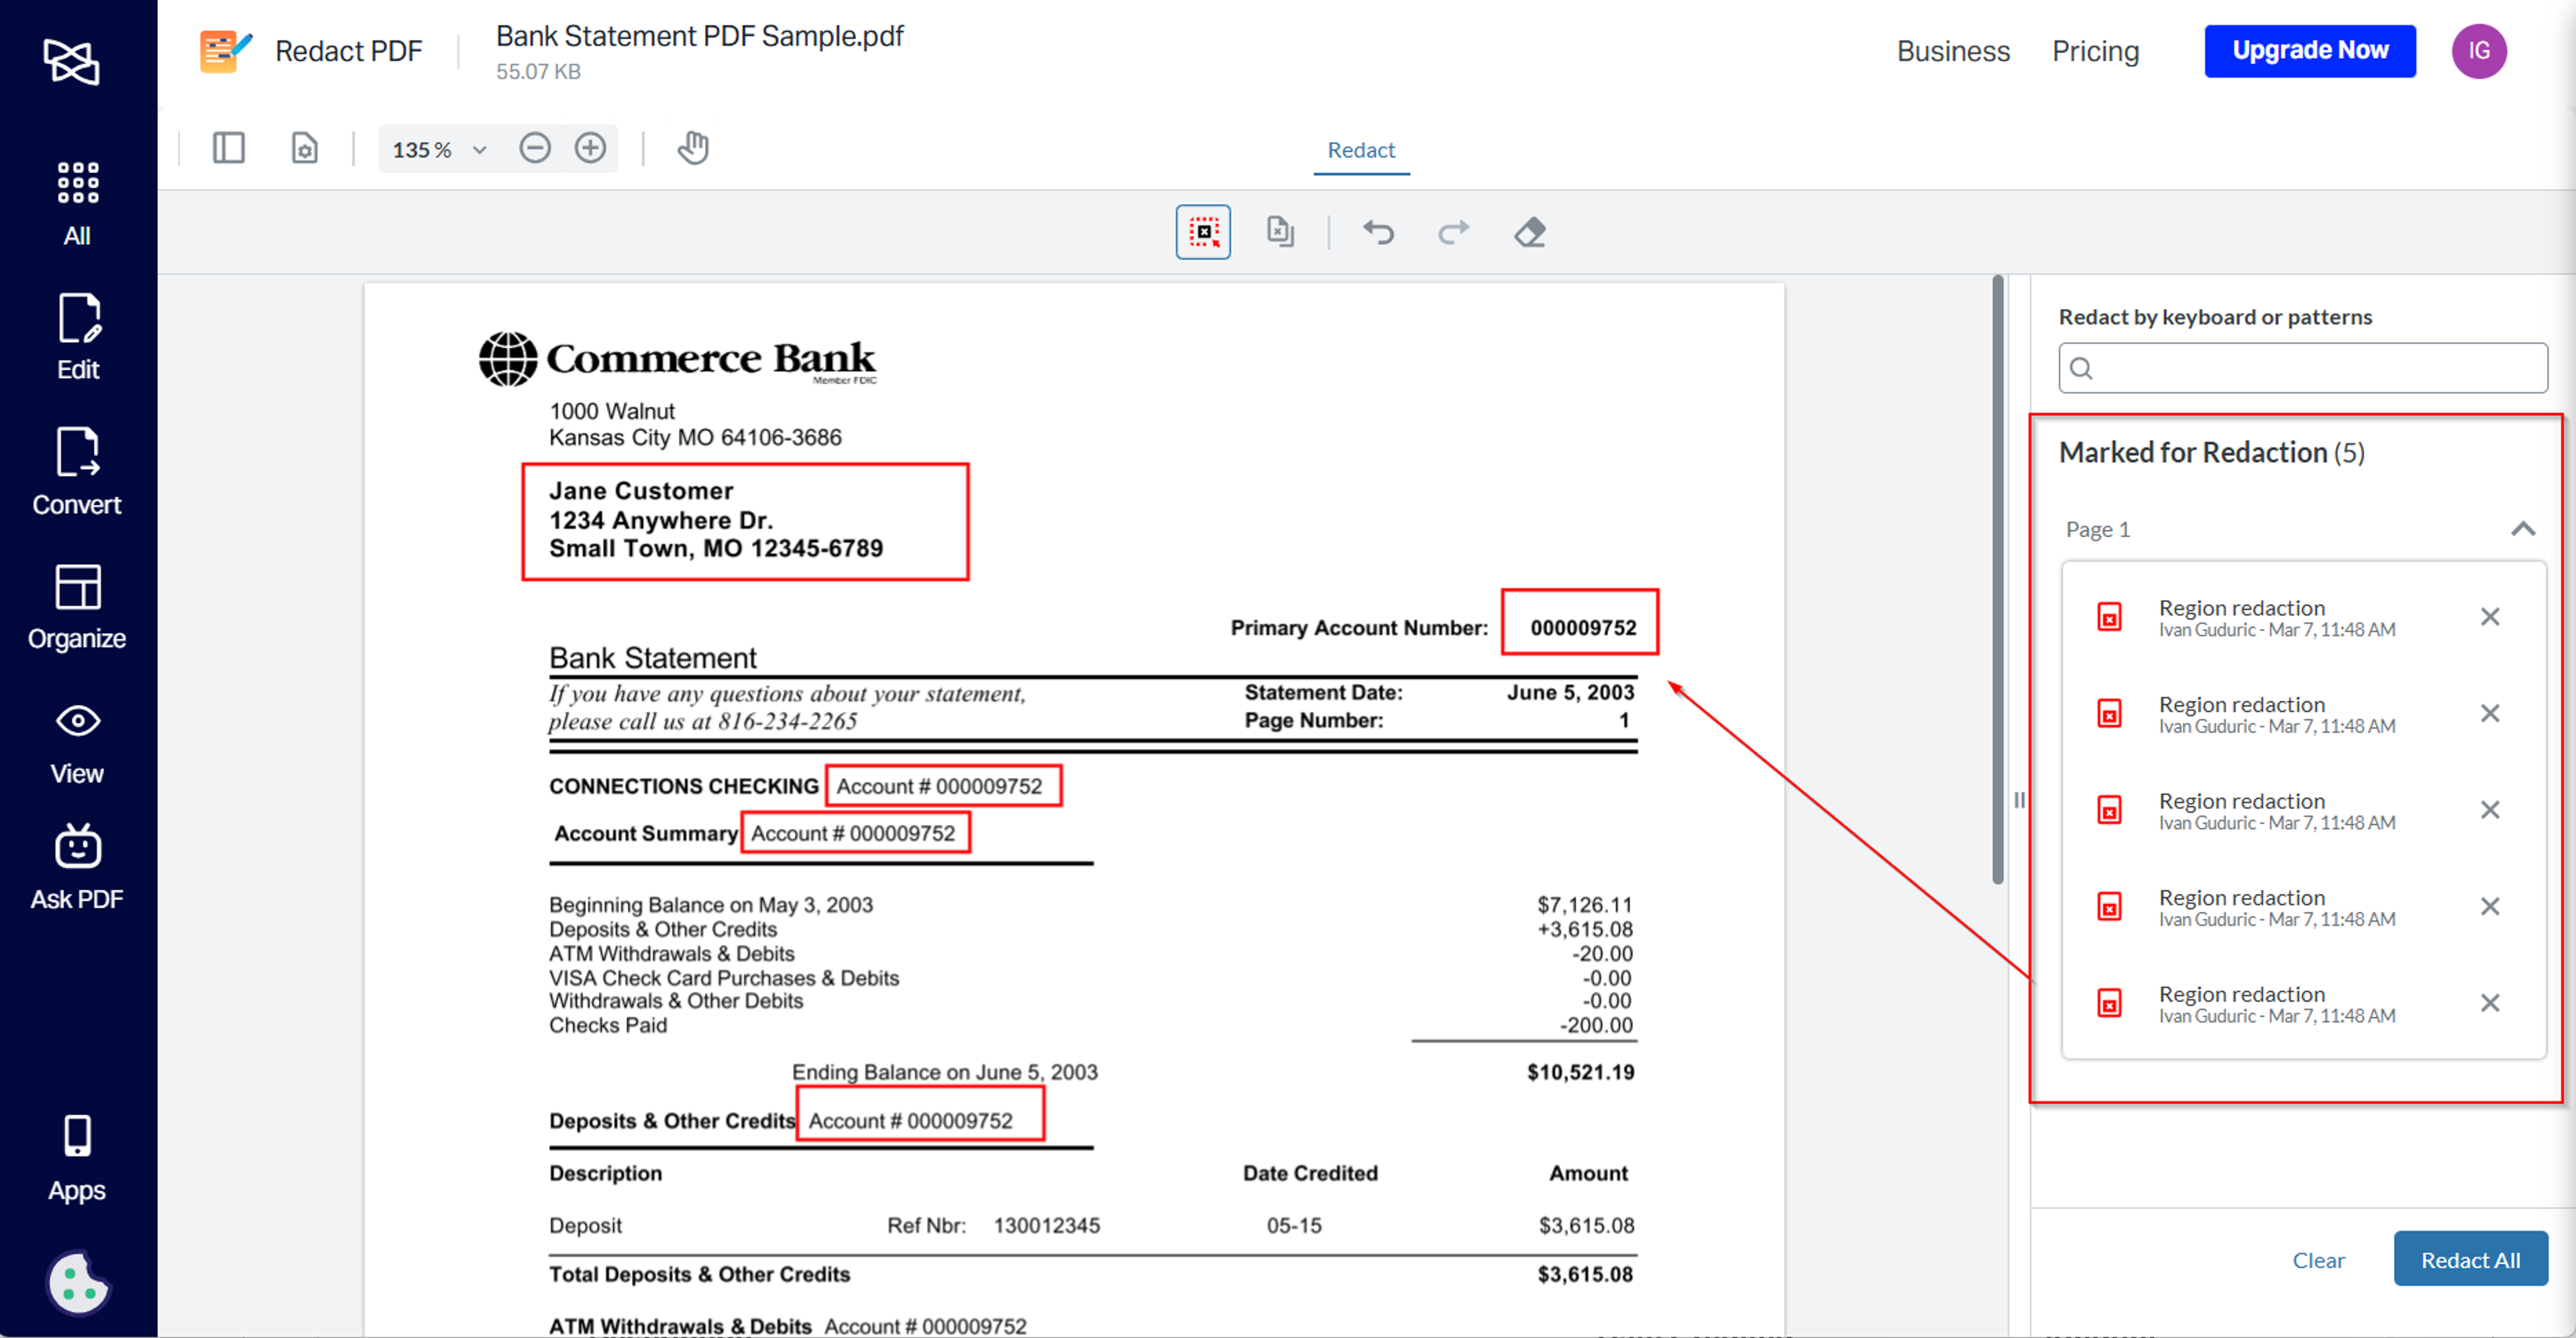Remove the third Region redaction entry
This screenshot has width=2576, height=1338.
coord(2490,810)
